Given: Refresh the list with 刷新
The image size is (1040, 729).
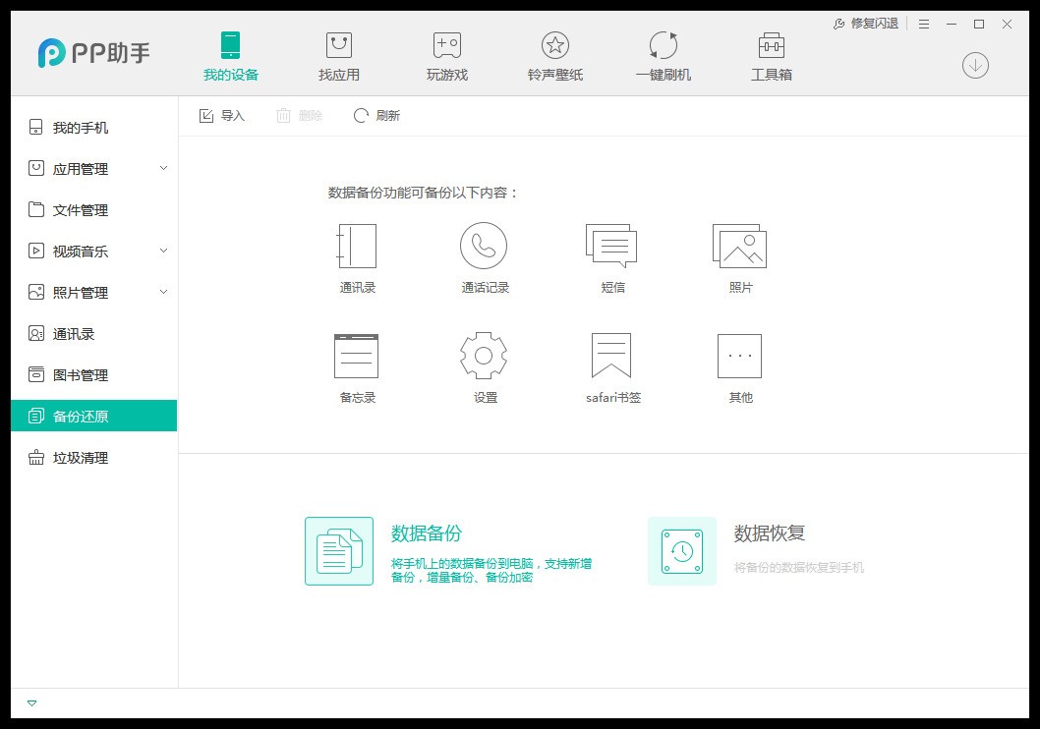Looking at the screenshot, I should tap(376, 116).
